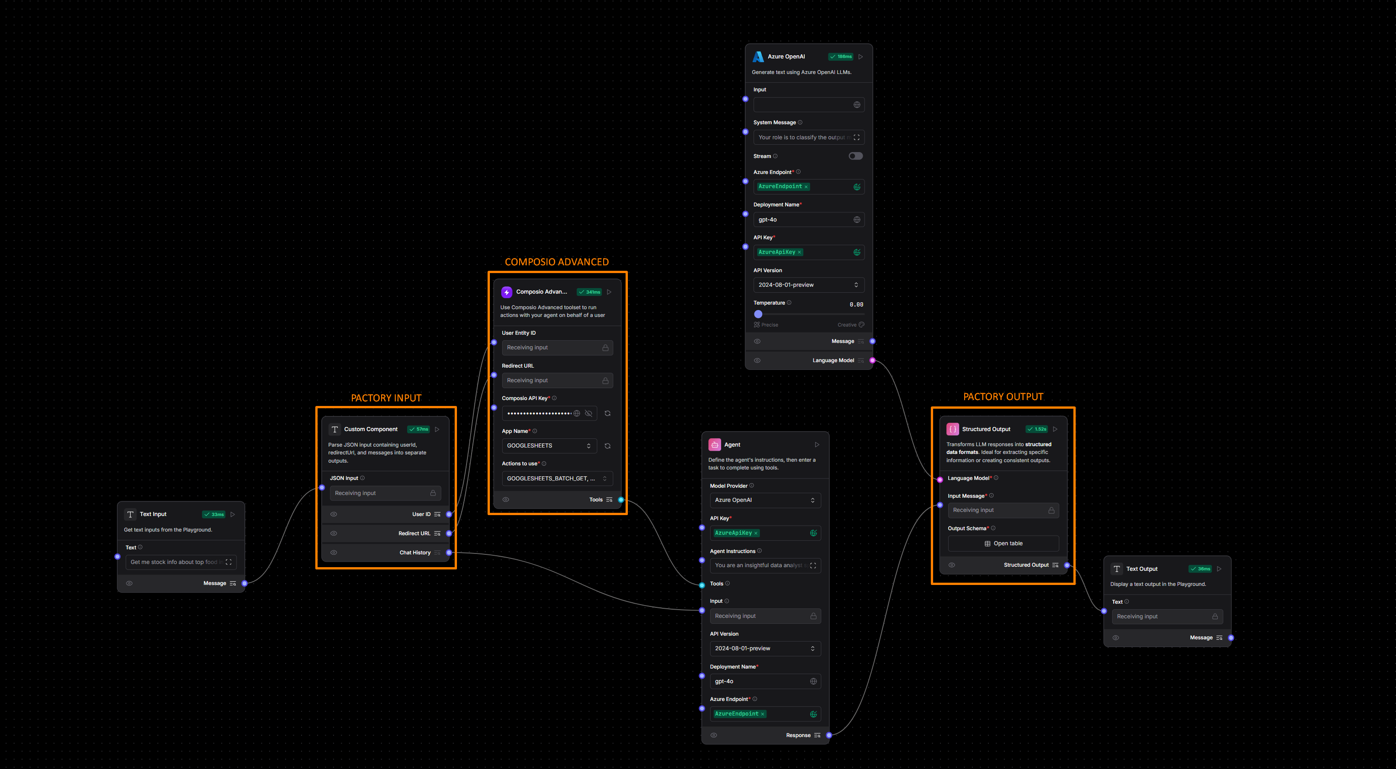This screenshot has width=1396, height=769.
Task: Run the Text Input component
Action: coord(233,514)
